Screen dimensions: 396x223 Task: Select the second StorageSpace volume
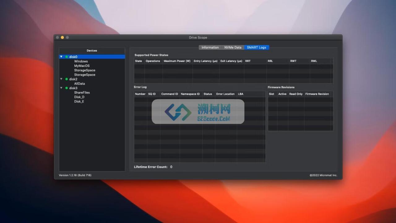click(84, 75)
